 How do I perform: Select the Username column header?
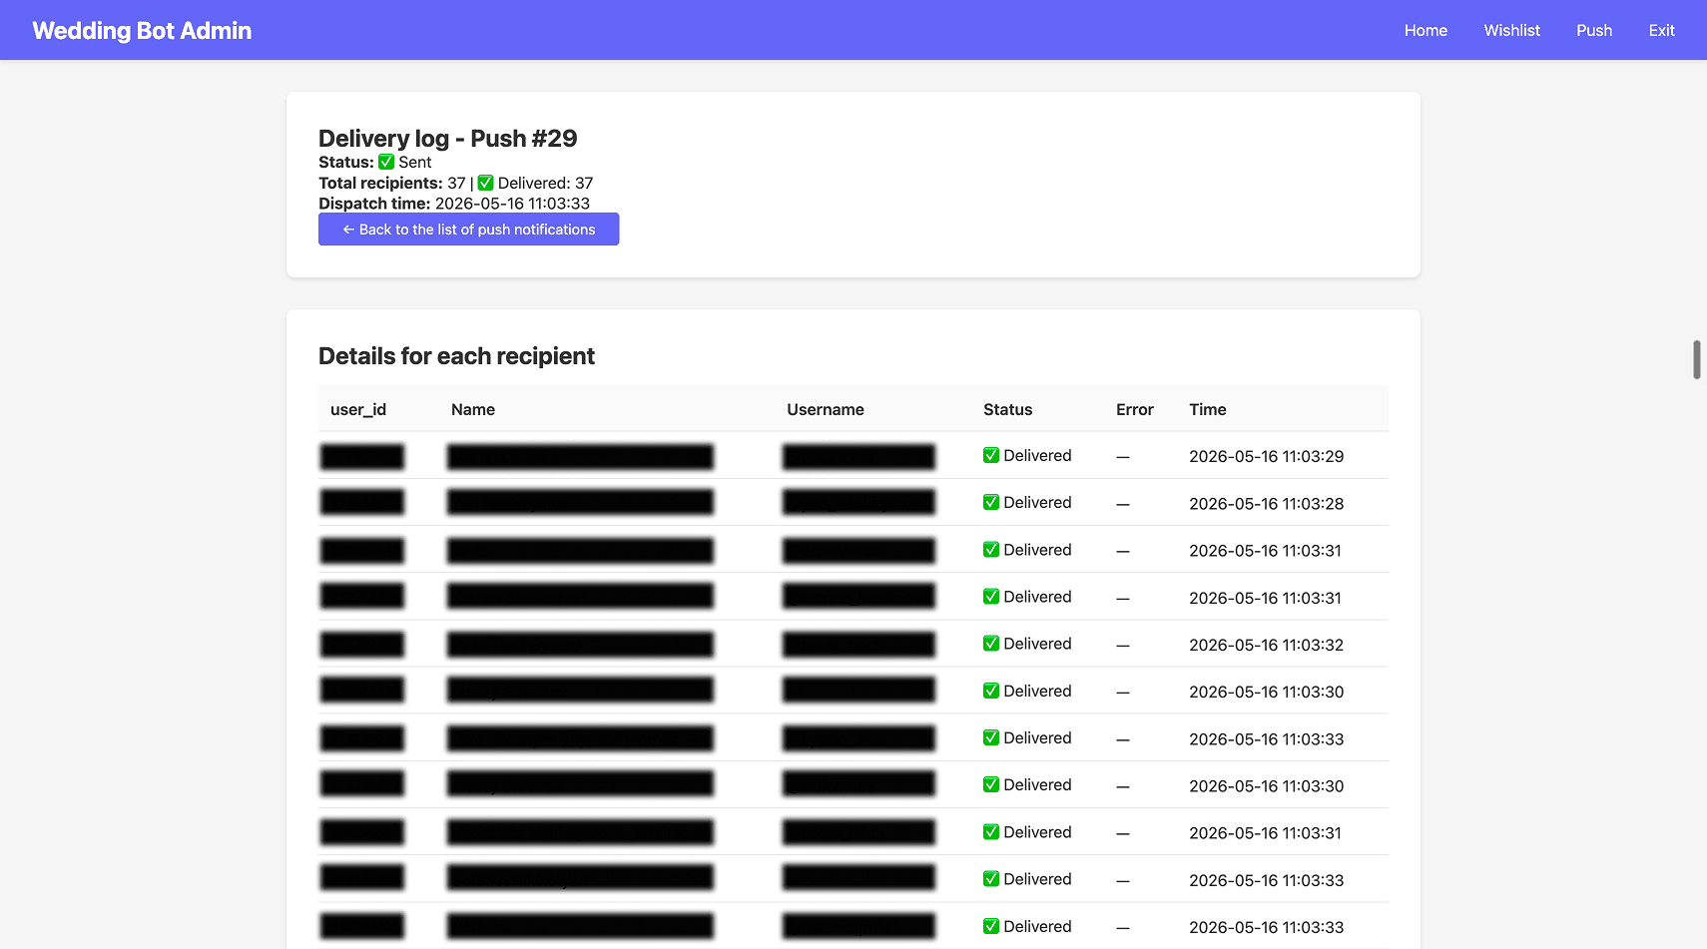pyautogui.click(x=826, y=409)
